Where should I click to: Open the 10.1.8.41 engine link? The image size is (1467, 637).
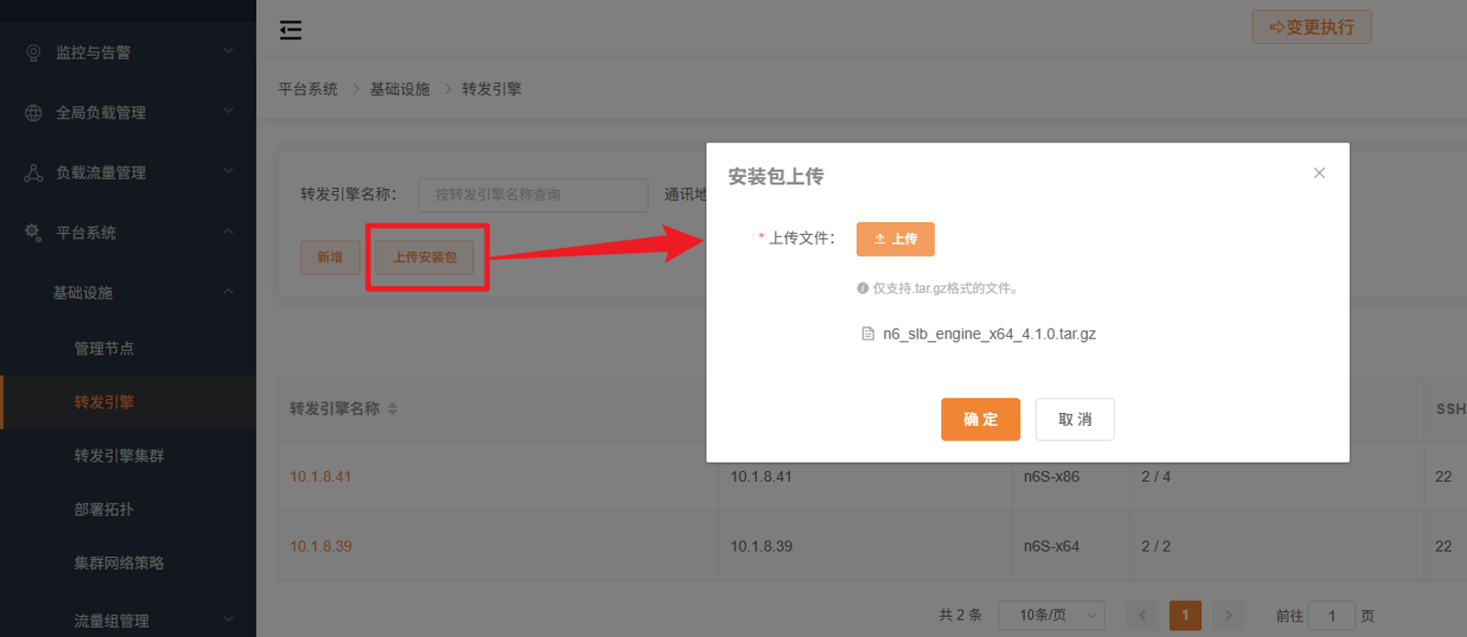[x=320, y=477]
